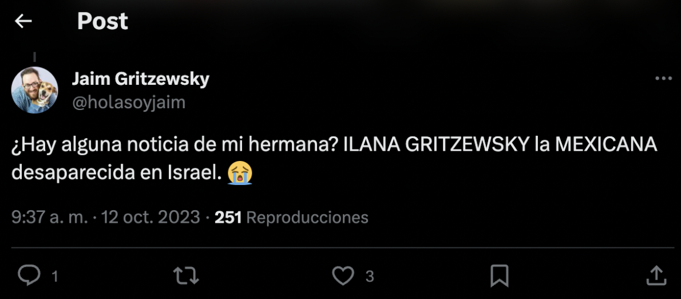Image resolution: width=681 pixels, height=299 pixels.
Task: Click the back arrow
Action: (x=23, y=22)
